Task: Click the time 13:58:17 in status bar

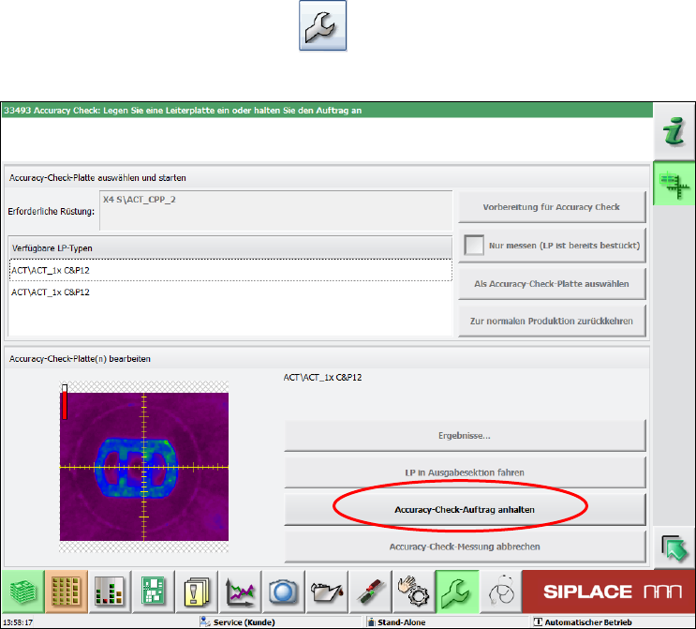Action: [18, 622]
